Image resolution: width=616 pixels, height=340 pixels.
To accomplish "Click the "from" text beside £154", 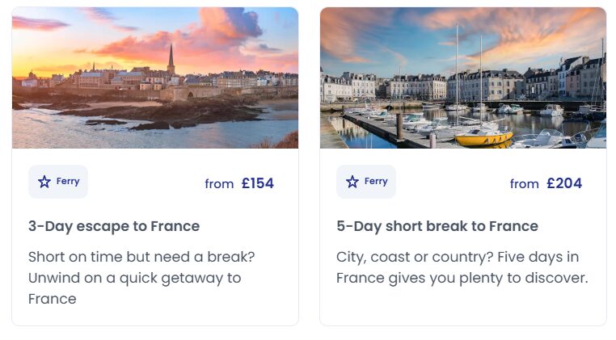I will (x=219, y=184).
